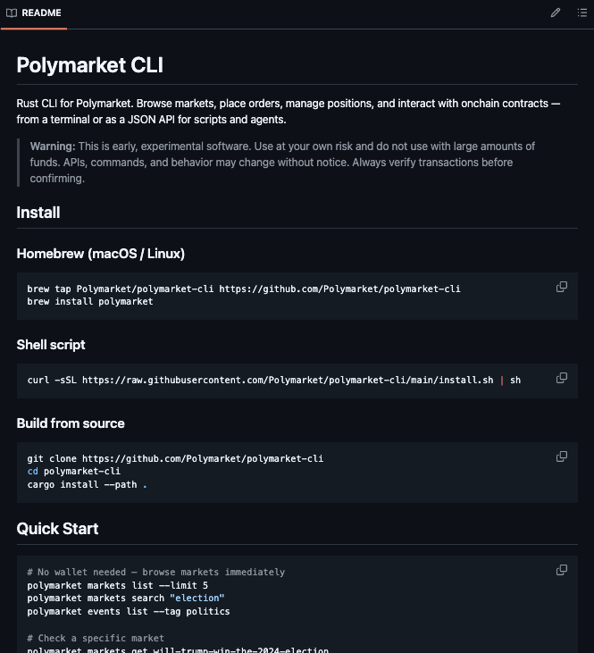
Task: Click the Build from source heading
Action: 71,423
